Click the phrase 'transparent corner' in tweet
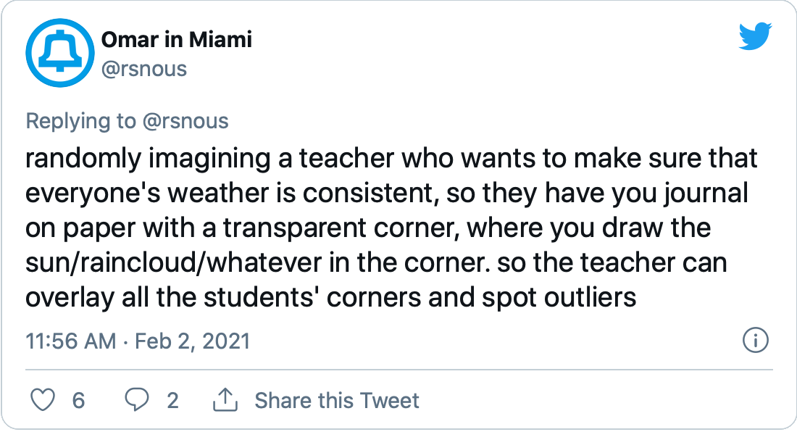 (342, 228)
